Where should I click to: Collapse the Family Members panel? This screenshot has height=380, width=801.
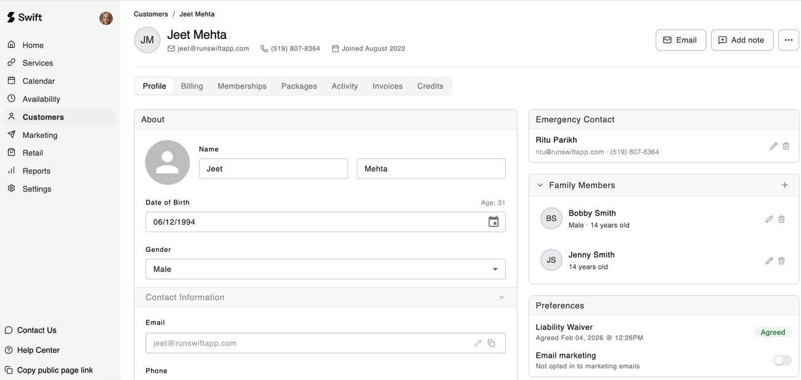click(540, 185)
